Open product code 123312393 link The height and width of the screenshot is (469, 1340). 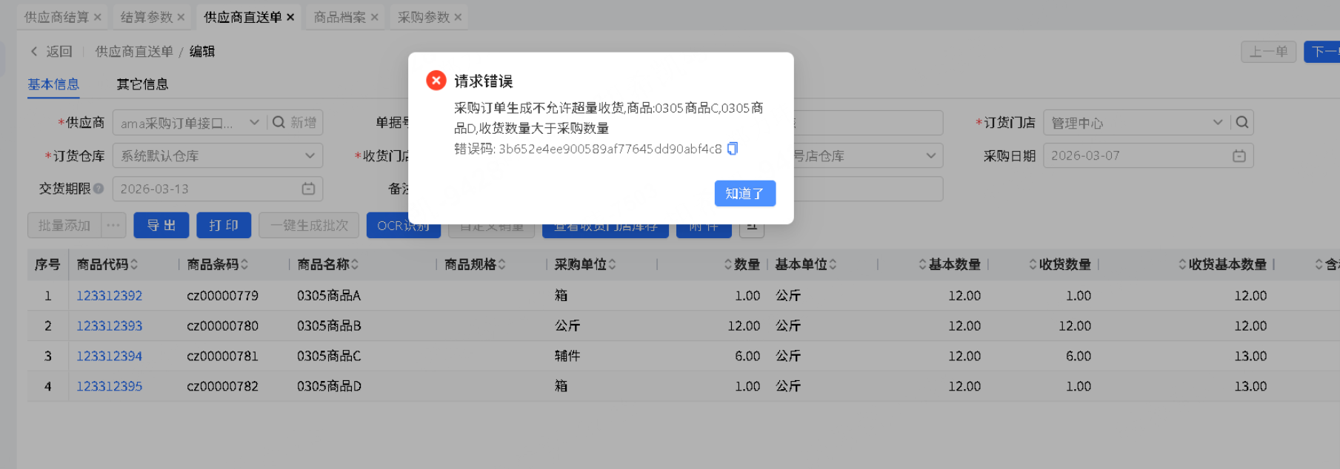coord(109,325)
